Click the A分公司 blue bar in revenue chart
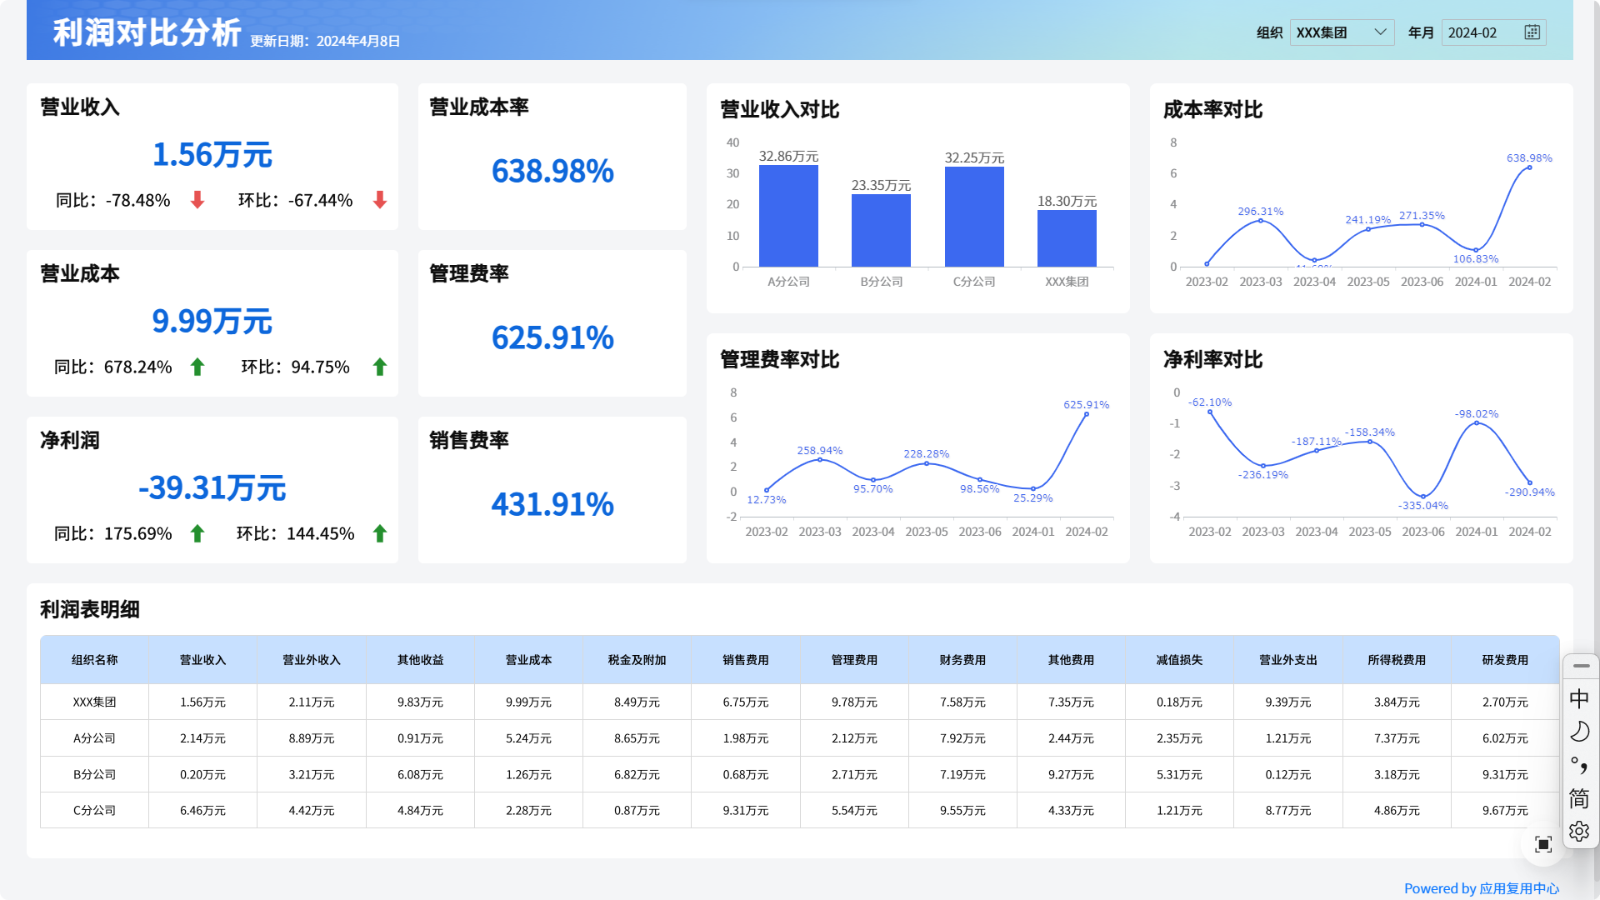Viewport: 1600px width, 900px height. coord(788,217)
